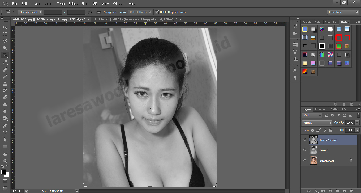Create a new layer from Layers panel
The image size is (361, 193).
click(344, 191)
